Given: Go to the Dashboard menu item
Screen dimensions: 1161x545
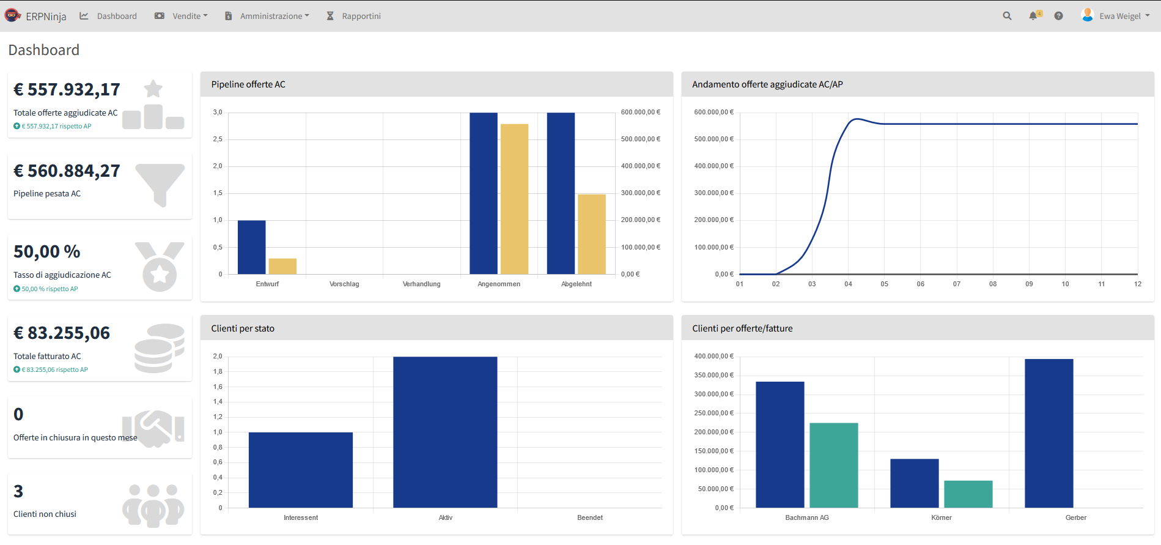Looking at the screenshot, I should pos(117,16).
